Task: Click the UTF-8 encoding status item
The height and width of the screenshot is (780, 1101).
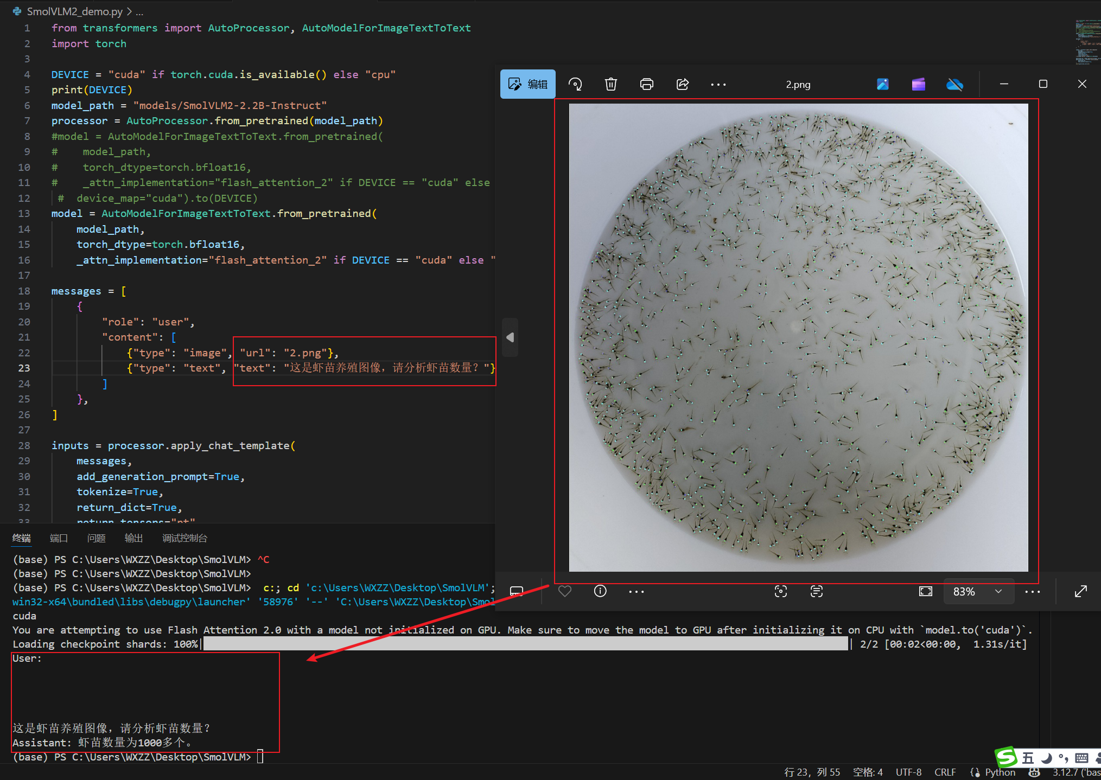Action: (908, 772)
